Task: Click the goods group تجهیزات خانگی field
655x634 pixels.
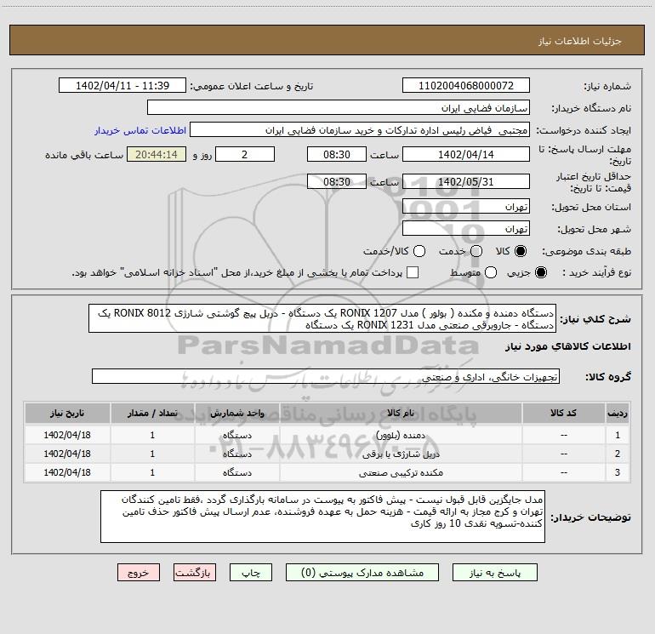Action: click(326, 376)
